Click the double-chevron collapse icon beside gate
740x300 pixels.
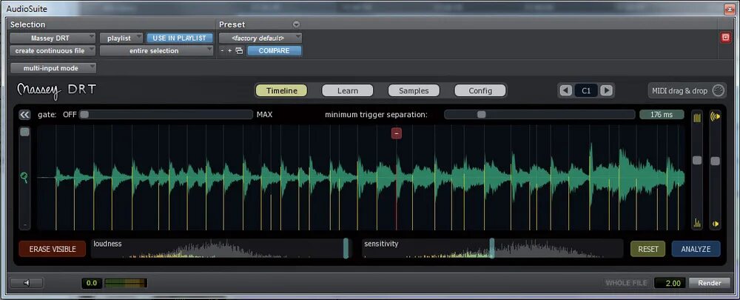tap(24, 114)
